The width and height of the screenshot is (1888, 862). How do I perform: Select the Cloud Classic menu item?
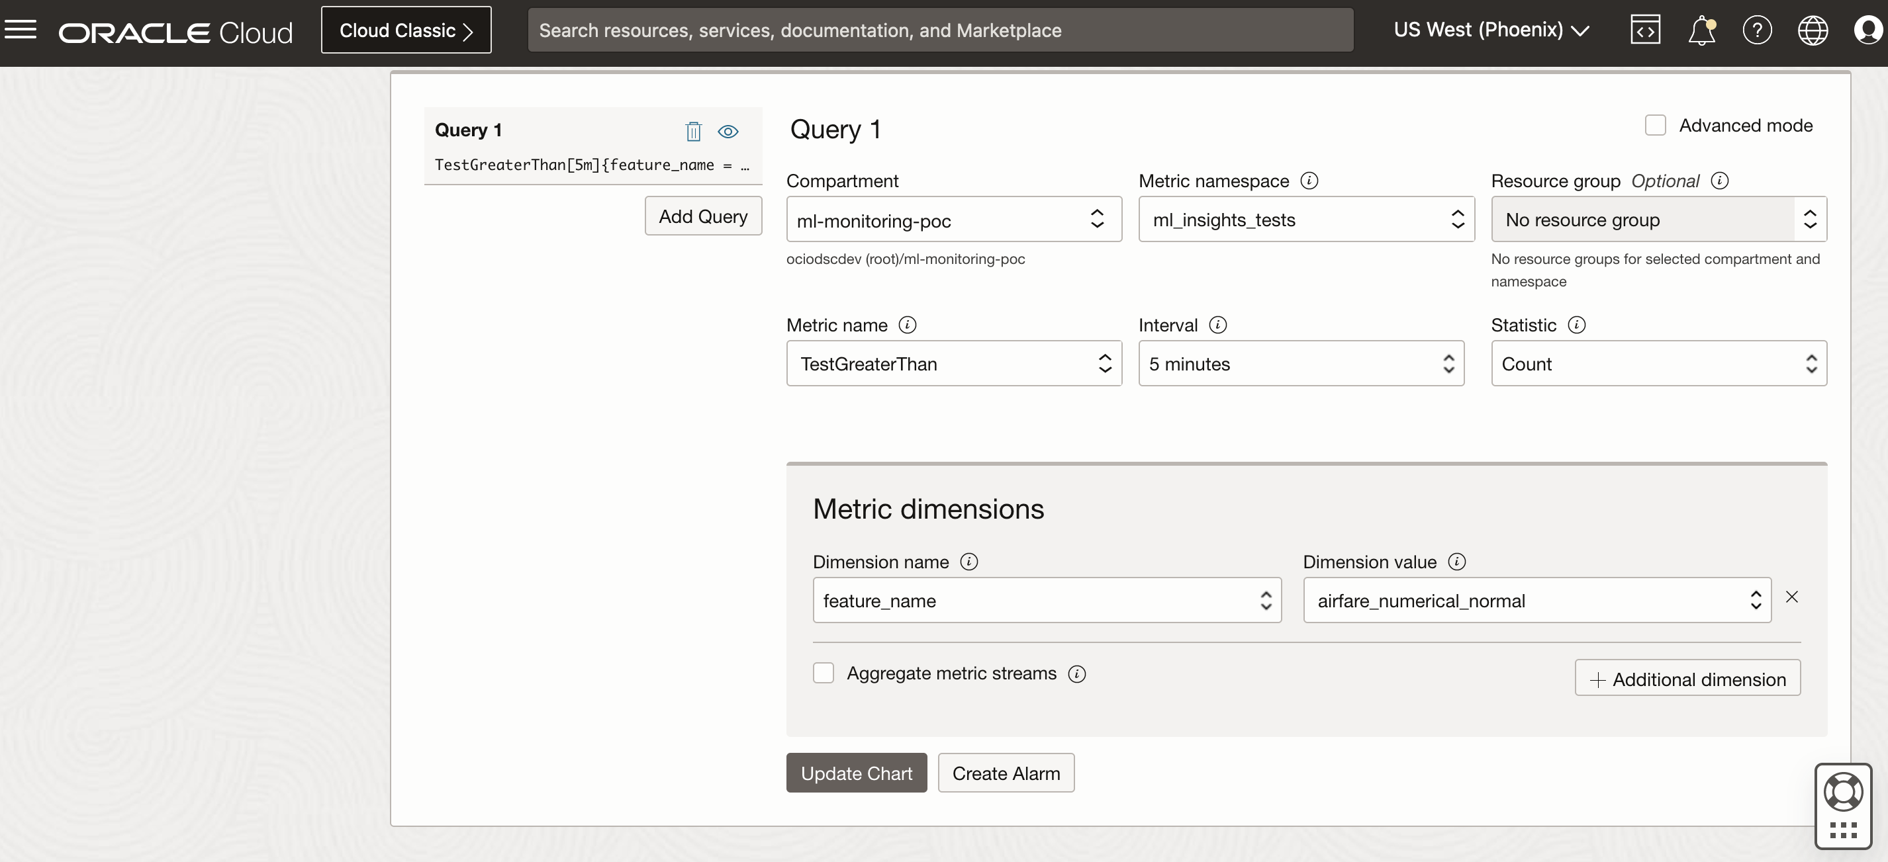point(405,29)
